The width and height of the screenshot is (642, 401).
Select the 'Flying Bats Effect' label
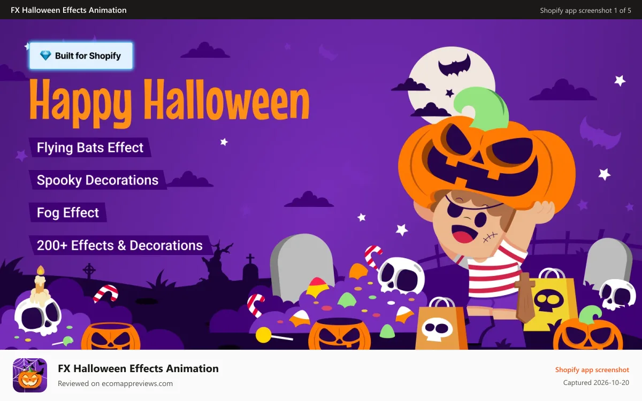[x=90, y=148]
